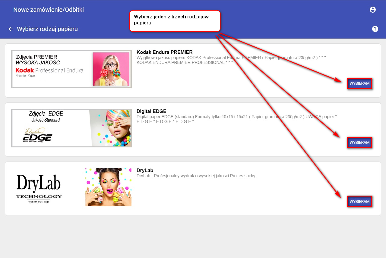Click the DryLab macarons model photo

click(108, 187)
